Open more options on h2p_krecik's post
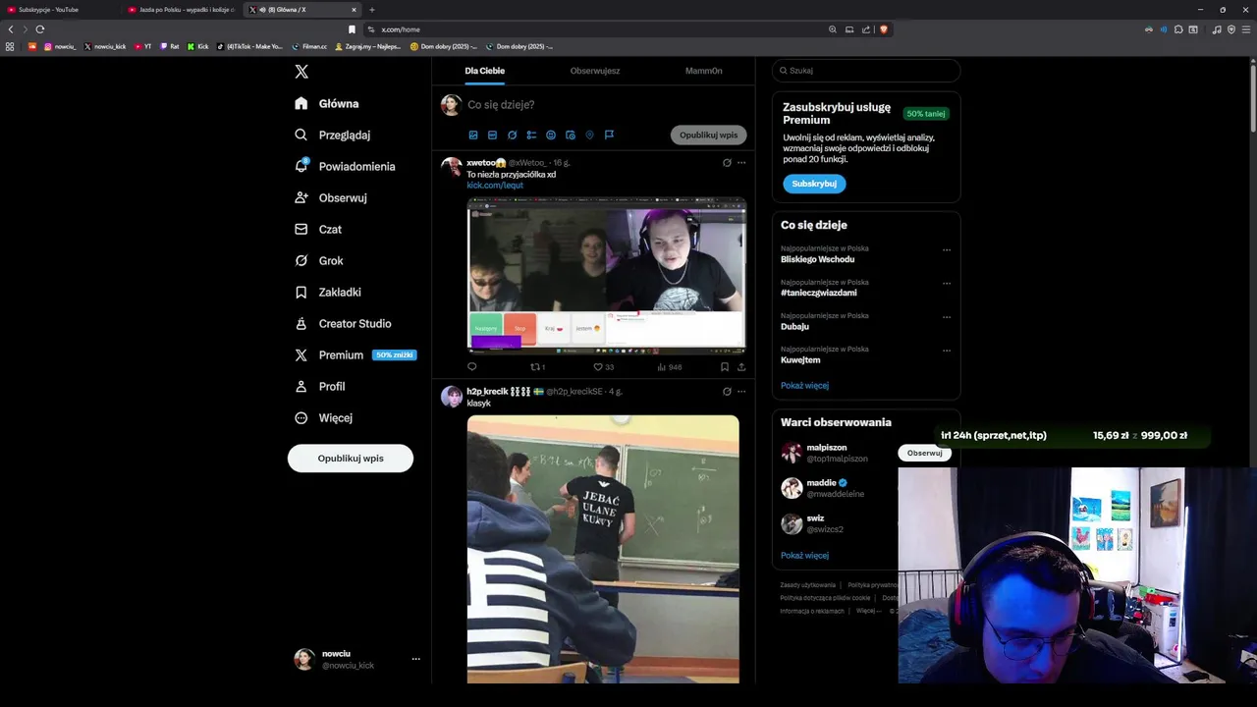1257x707 pixels. point(741,391)
